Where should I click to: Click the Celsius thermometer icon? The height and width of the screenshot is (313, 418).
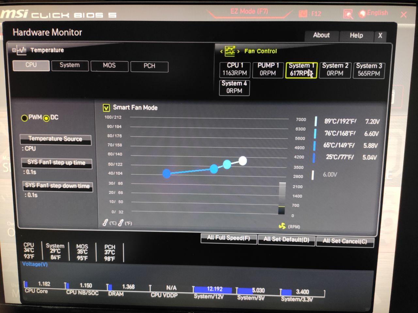[x=105, y=223]
